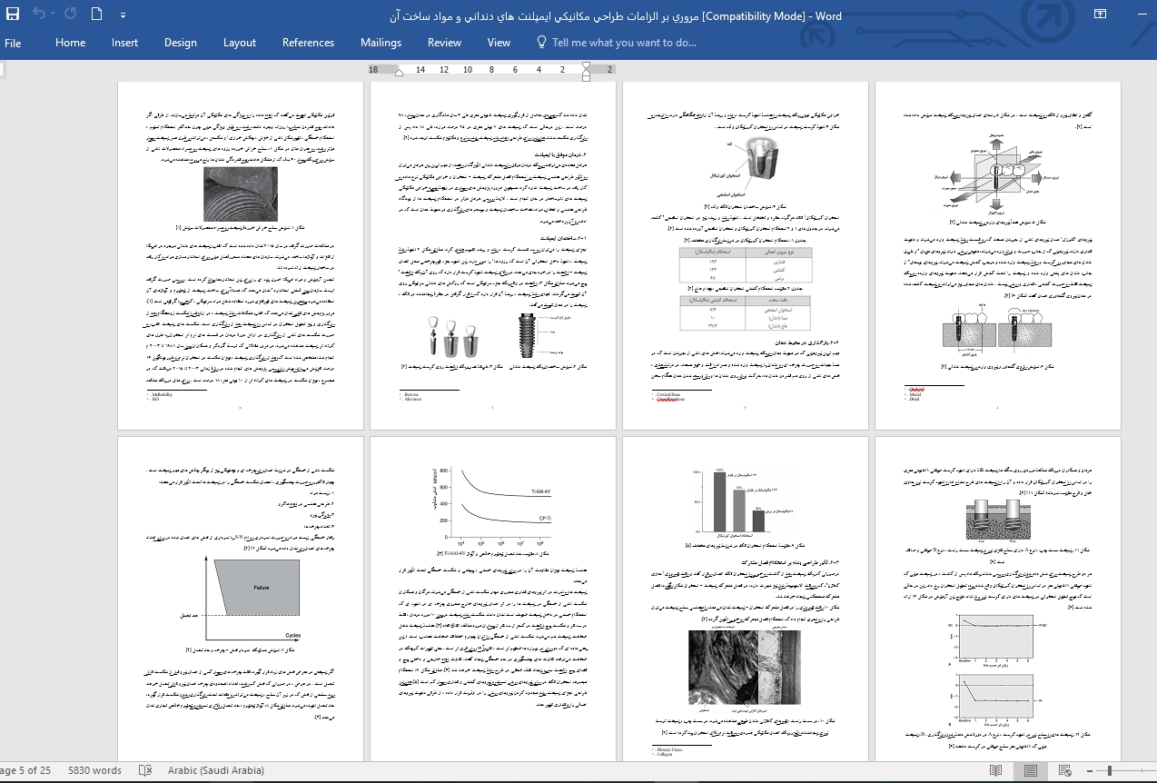Switch to the References tab
This screenshot has height=783, width=1157.
[x=308, y=43]
